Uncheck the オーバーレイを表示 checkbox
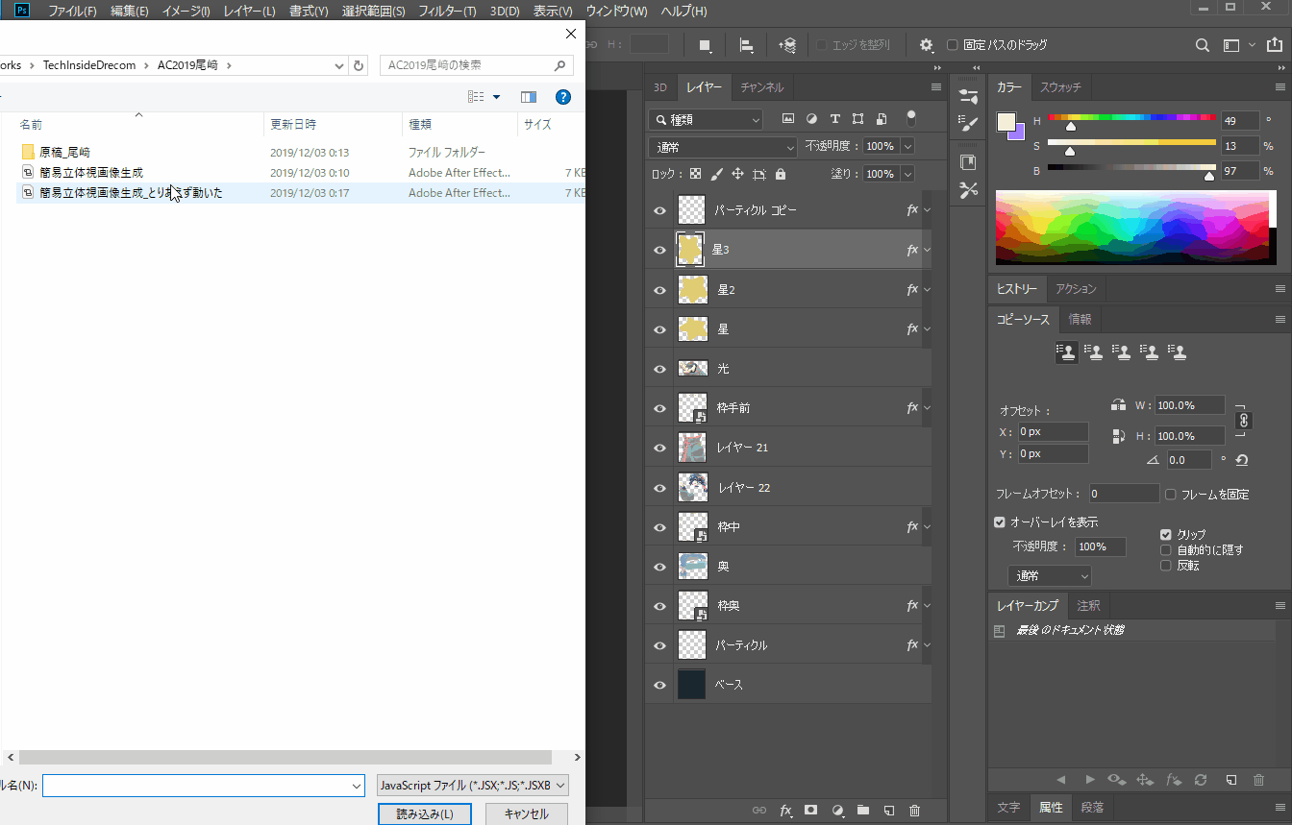 point(1000,522)
